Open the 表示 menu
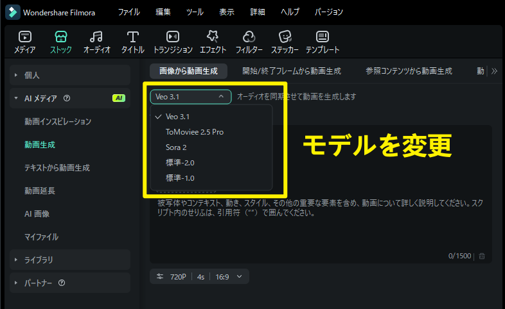Screen dimensions: 505x309 tap(227, 12)
